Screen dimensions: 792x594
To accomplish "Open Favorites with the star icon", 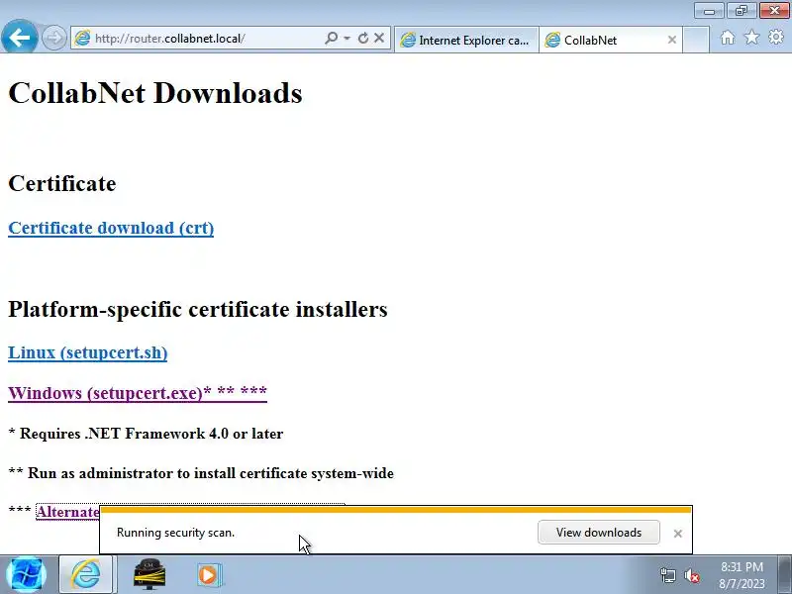I will click(x=751, y=37).
